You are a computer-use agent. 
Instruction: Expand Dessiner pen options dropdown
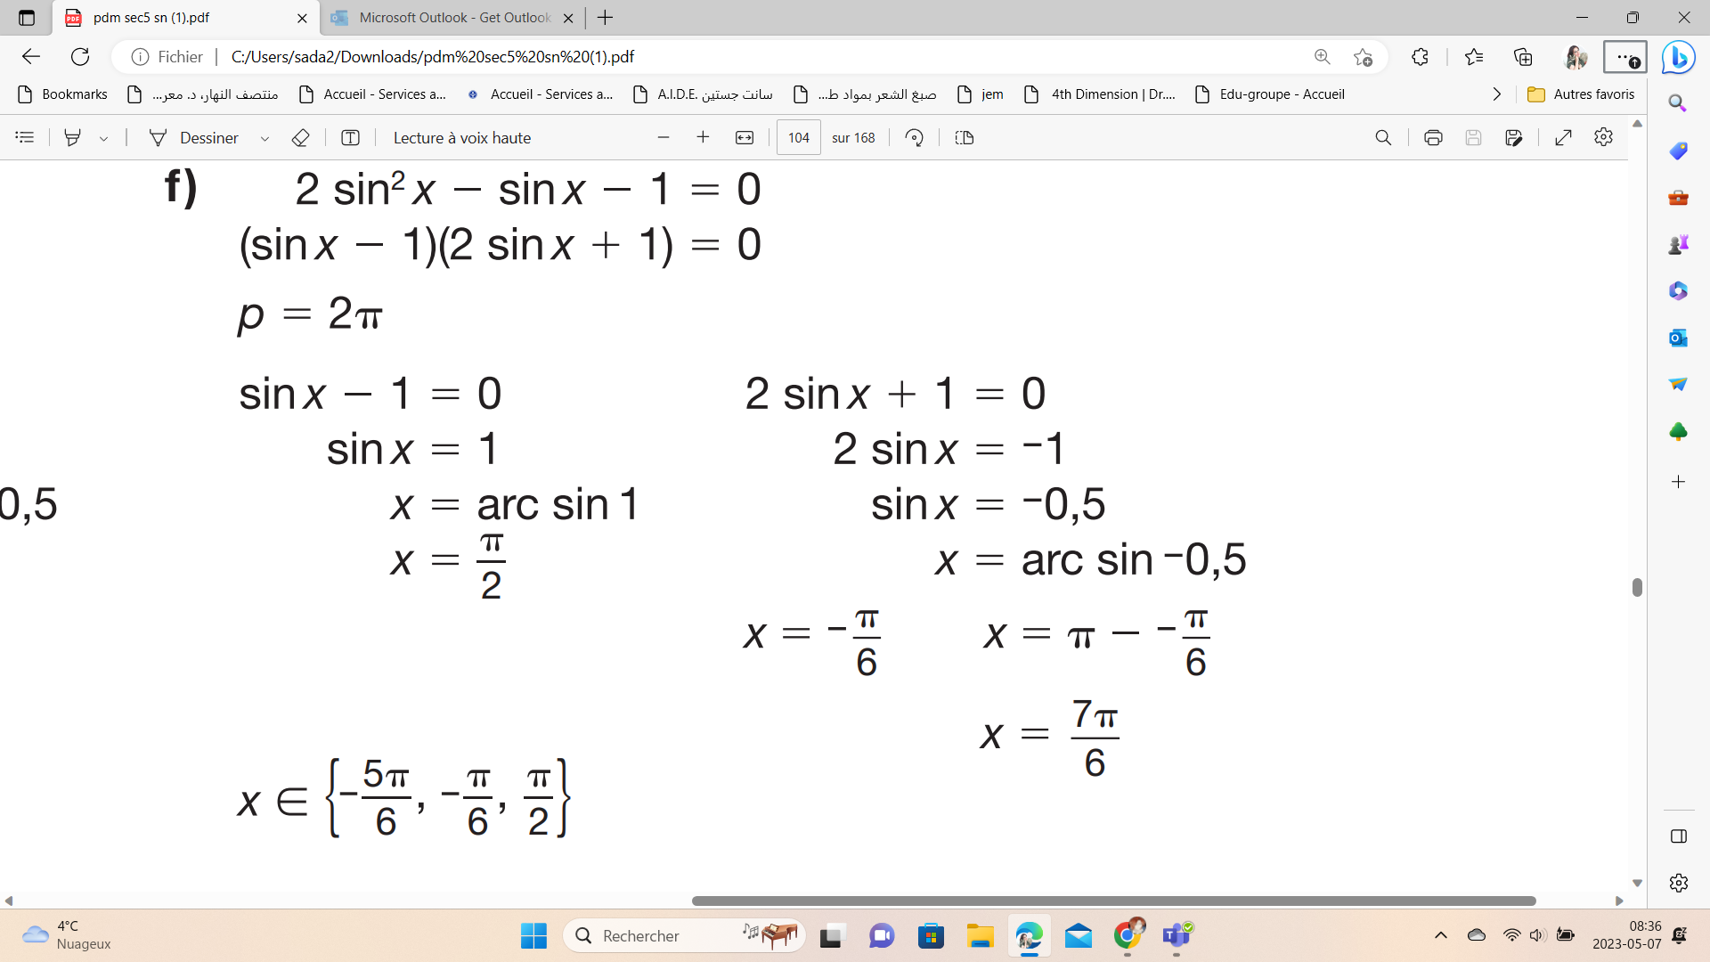pos(265,138)
